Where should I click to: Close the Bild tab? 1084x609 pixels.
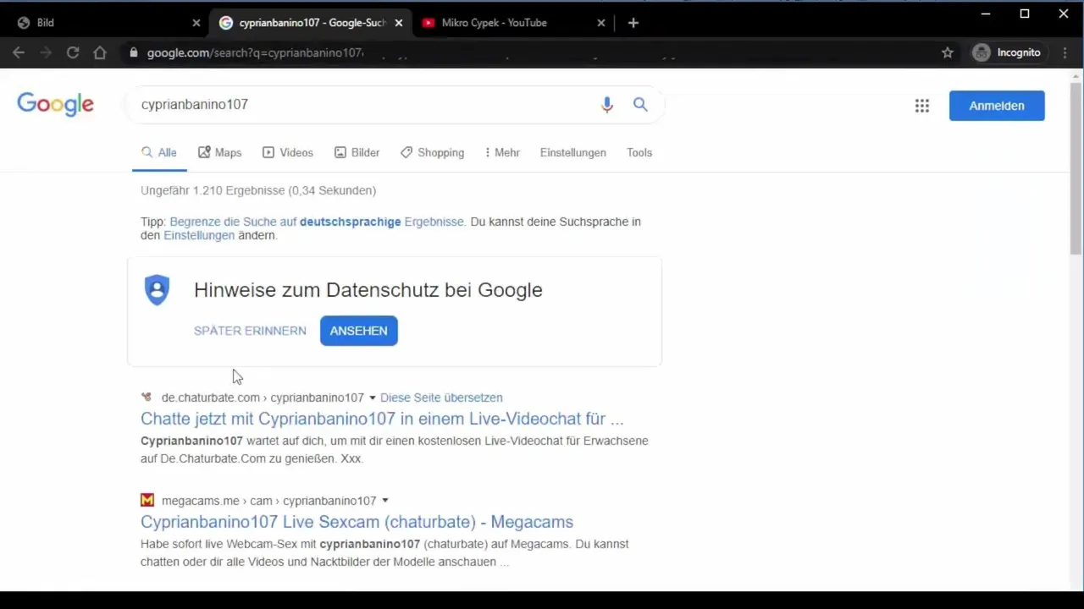tap(196, 23)
